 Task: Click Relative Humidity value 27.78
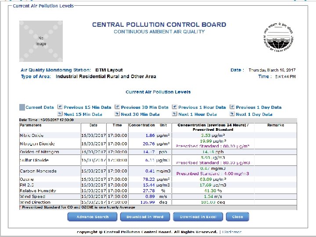tap(149, 190)
